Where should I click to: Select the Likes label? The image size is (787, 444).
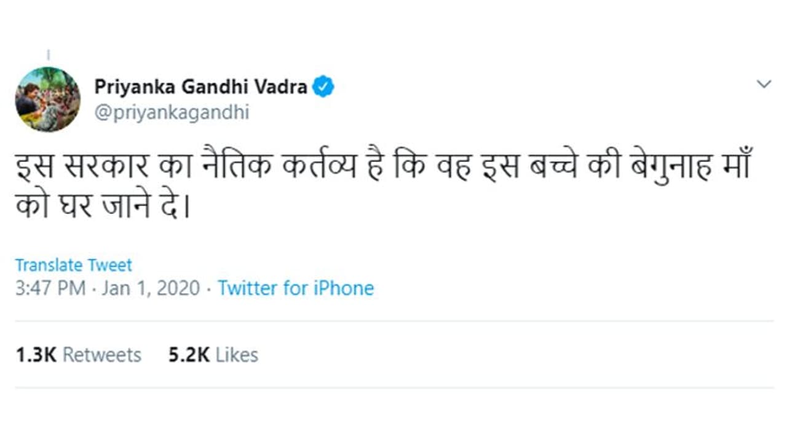(x=237, y=355)
